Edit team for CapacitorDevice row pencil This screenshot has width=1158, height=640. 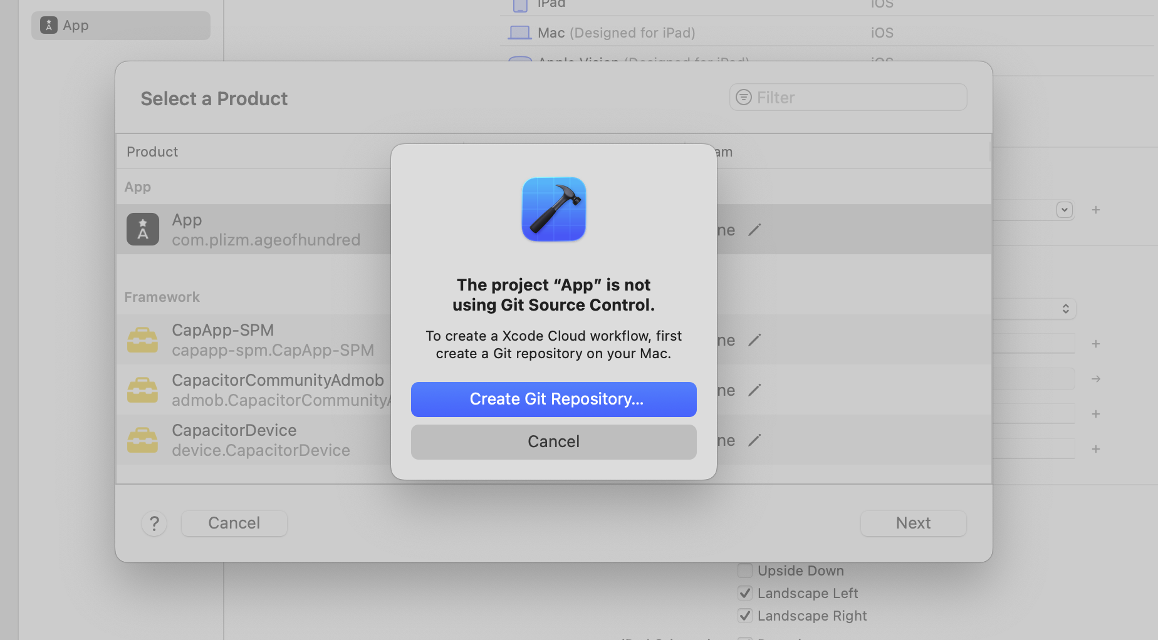(x=754, y=440)
